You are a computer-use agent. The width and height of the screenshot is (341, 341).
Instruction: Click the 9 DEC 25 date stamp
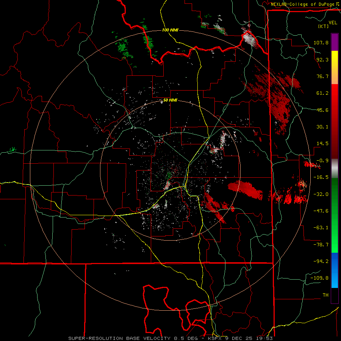click(x=239, y=338)
